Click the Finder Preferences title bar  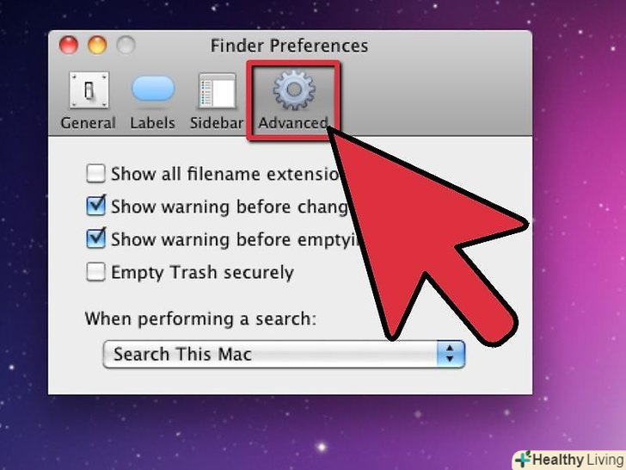tap(290, 45)
